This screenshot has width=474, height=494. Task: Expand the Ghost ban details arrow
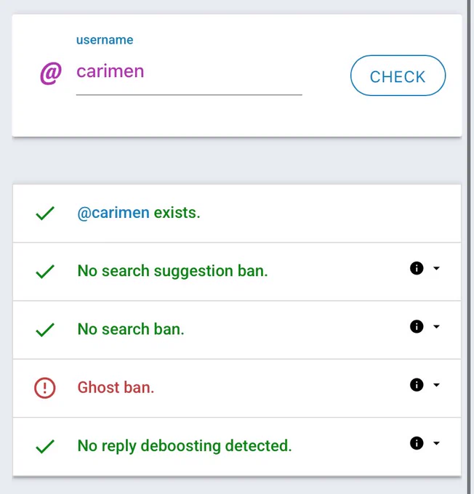[436, 385]
